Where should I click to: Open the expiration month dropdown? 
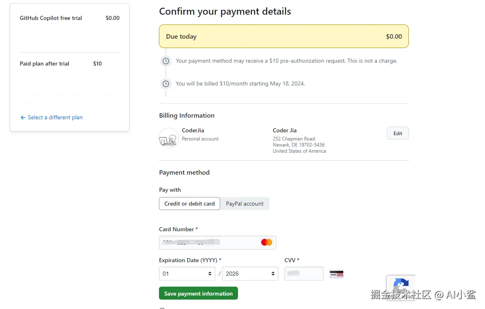click(187, 274)
